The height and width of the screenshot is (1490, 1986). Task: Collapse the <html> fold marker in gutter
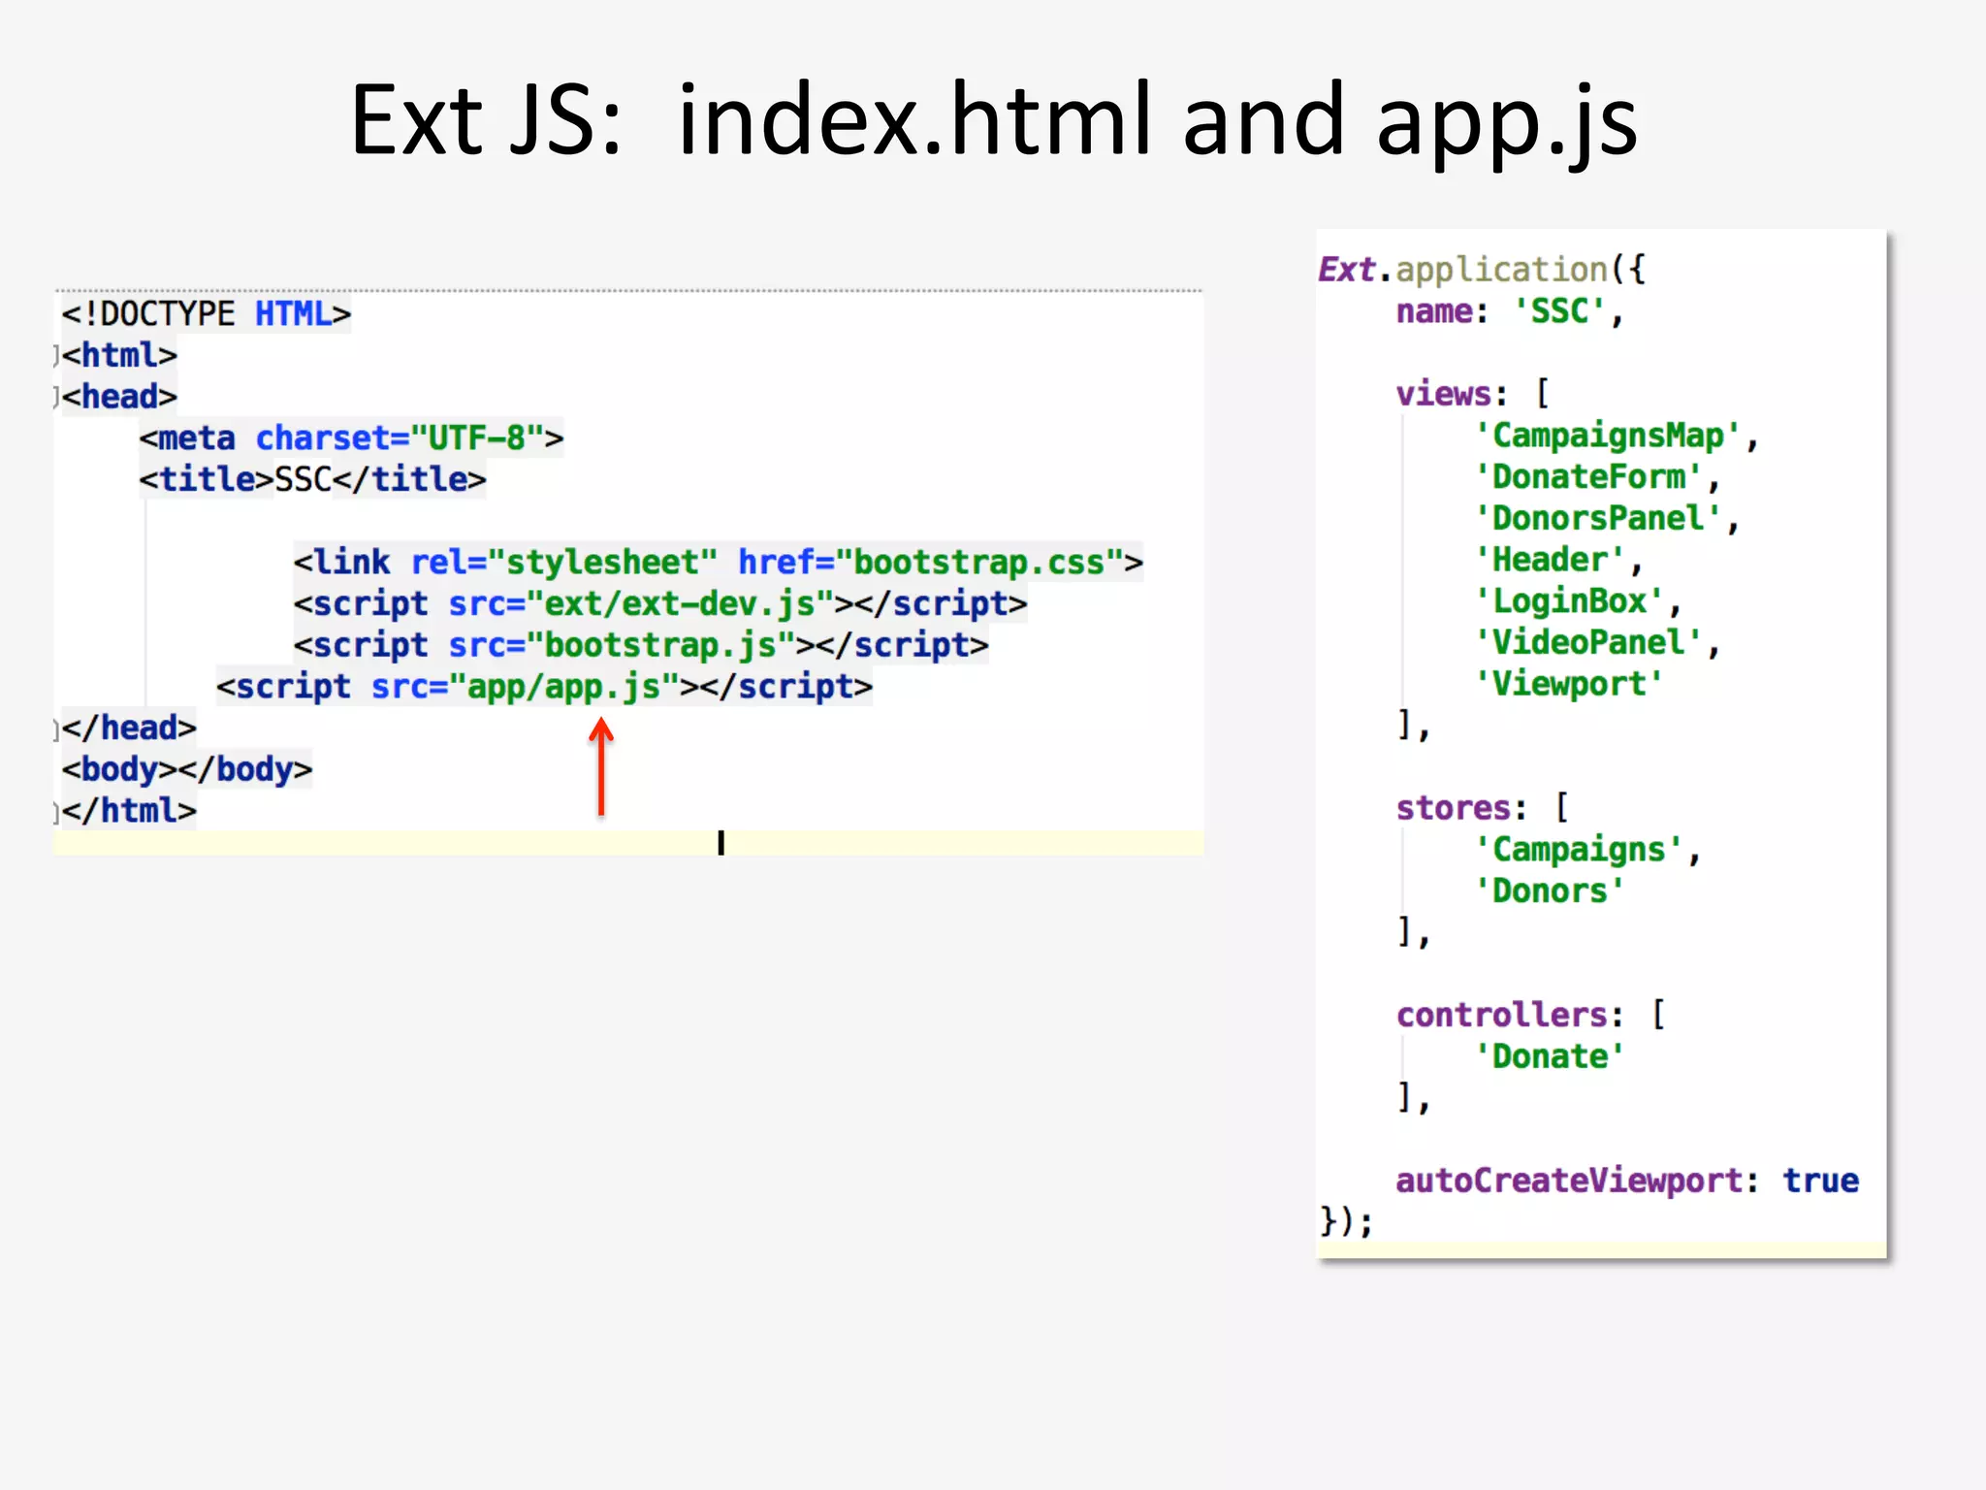56,356
